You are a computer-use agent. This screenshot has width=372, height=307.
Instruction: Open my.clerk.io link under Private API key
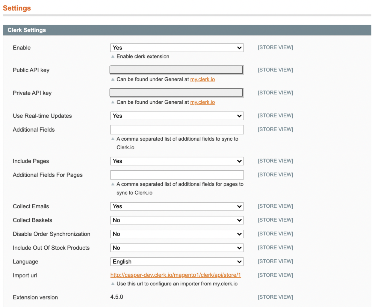[202, 102]
